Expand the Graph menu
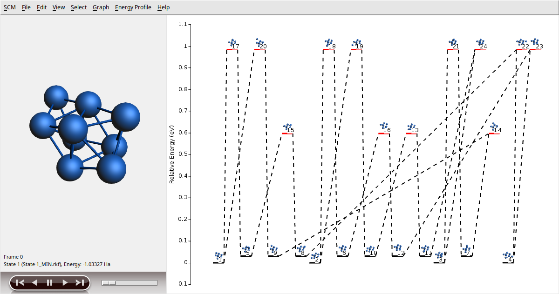The image size is (559, 294). click(x=101, y=7)
